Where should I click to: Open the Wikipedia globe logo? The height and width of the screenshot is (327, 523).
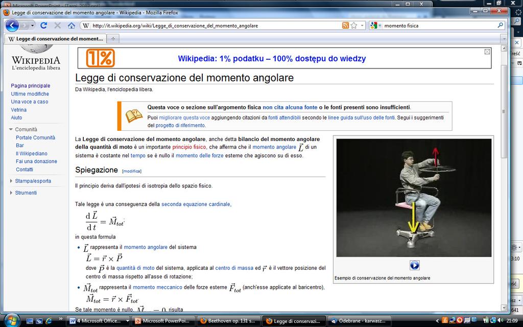pos(36,49)
